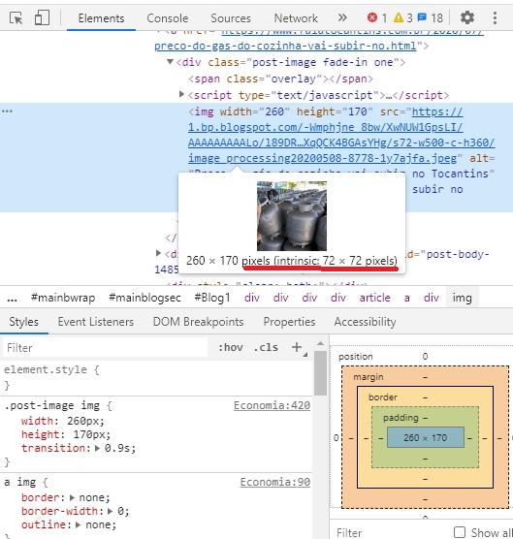Click the styles pane scrollbar thumb
The width and height of the screenshot is (513, 539).
click(320, 373)
